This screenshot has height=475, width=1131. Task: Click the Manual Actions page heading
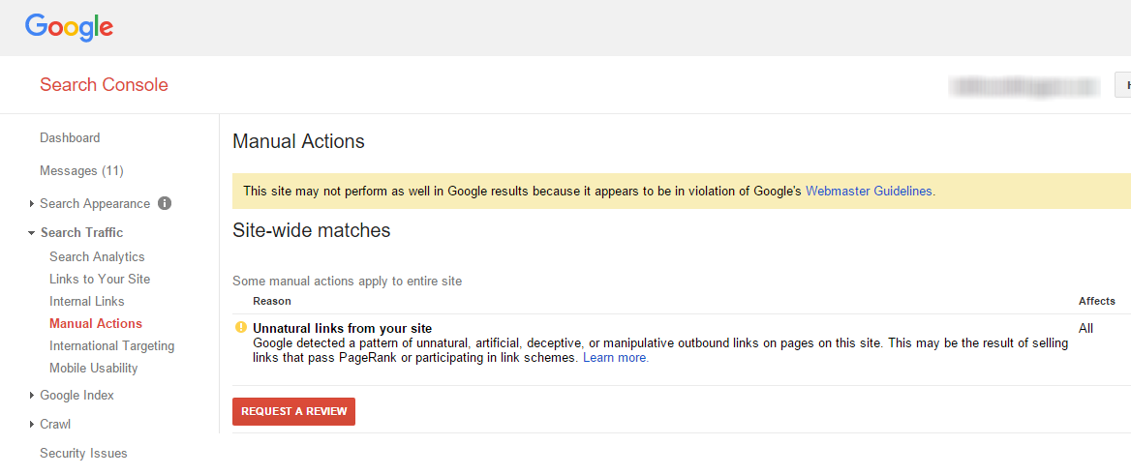(298, 141)
